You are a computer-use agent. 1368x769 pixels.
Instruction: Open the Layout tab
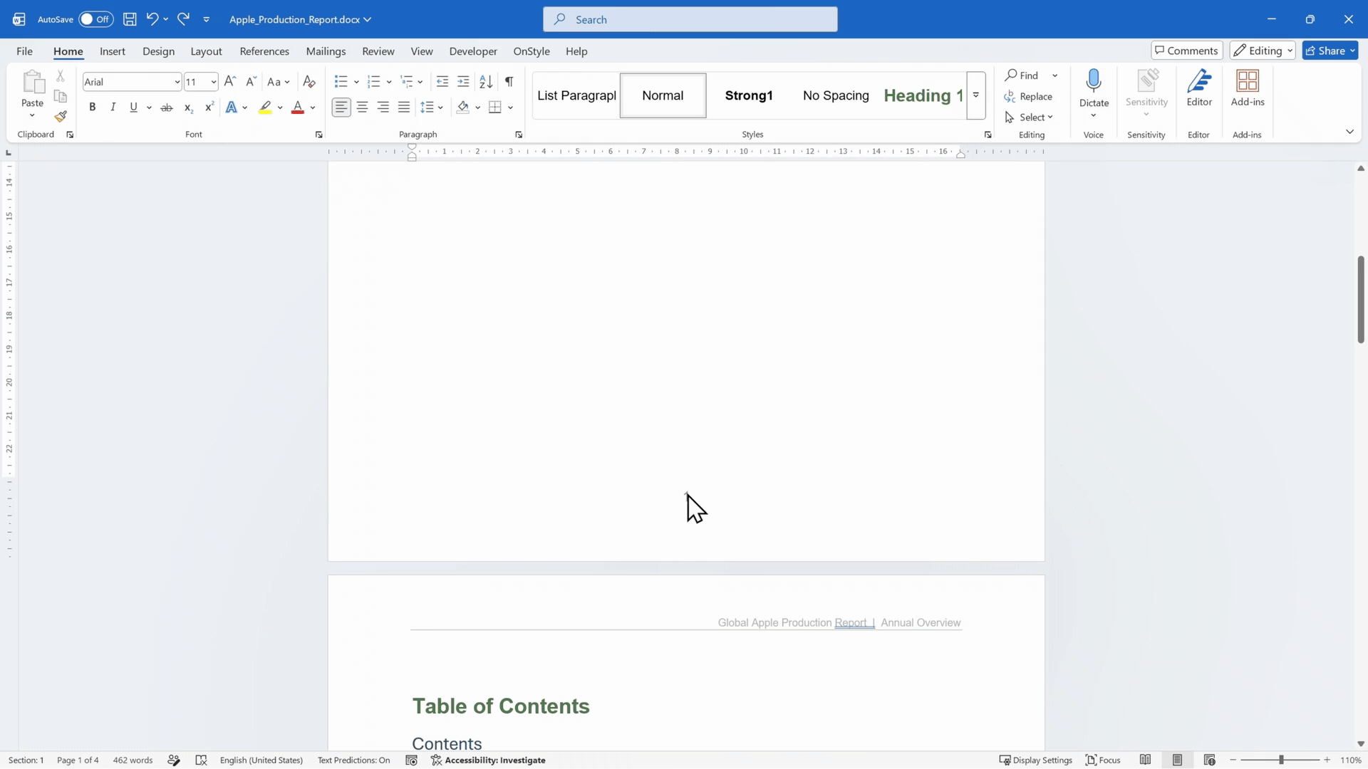[206, 51]
